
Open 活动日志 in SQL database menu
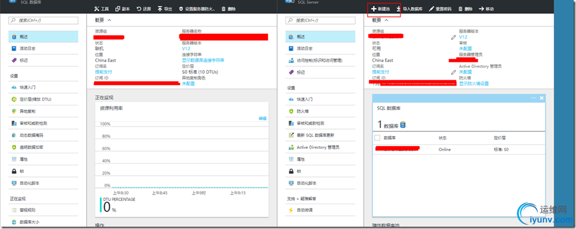(44, 49)
